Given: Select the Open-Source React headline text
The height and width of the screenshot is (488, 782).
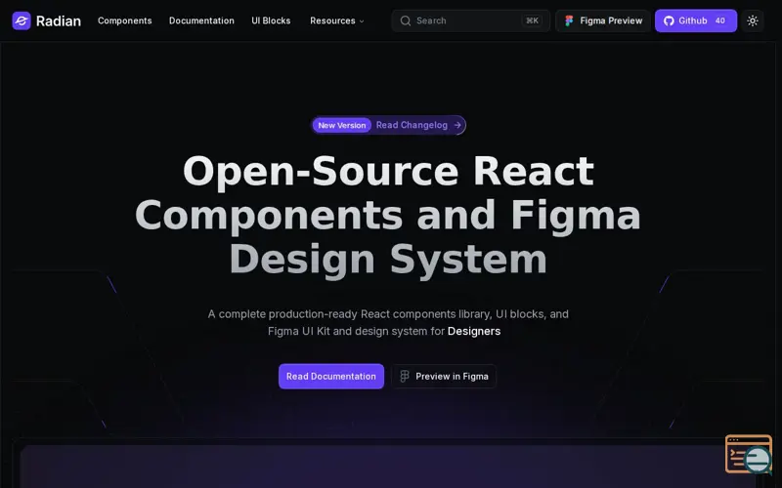Looking at the screenshot, I should pos(388,172).
